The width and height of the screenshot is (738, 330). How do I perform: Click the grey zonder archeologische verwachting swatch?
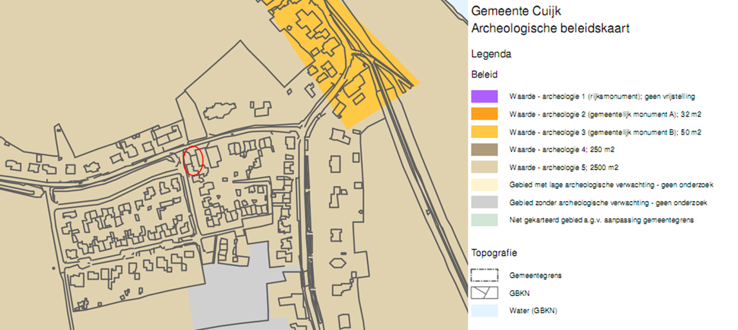[x=484, y=202]
